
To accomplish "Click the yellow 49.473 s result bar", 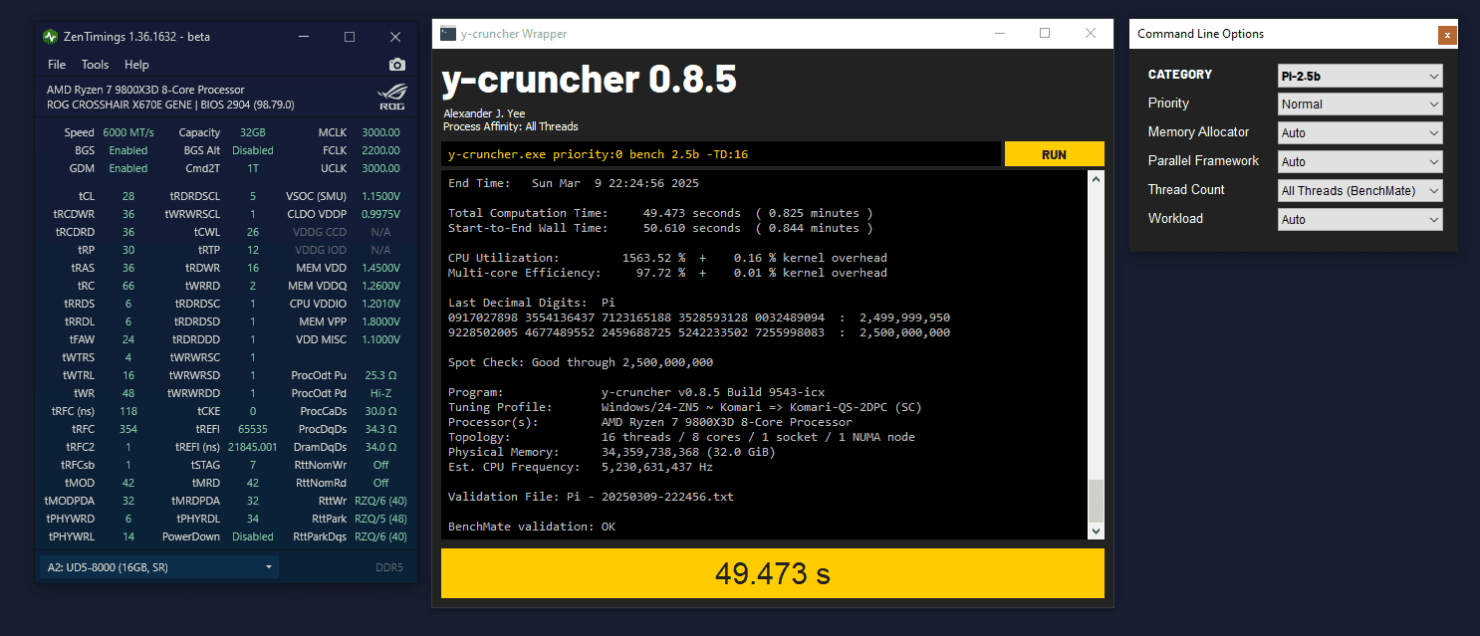I will coord(773,573).
